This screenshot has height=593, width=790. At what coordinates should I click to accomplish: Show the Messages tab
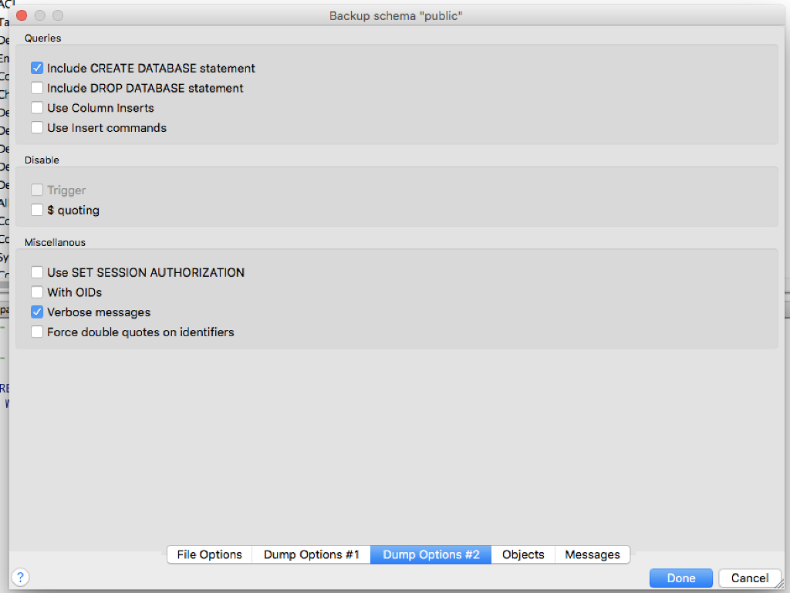pyautogui.click(x=592, y=554)
